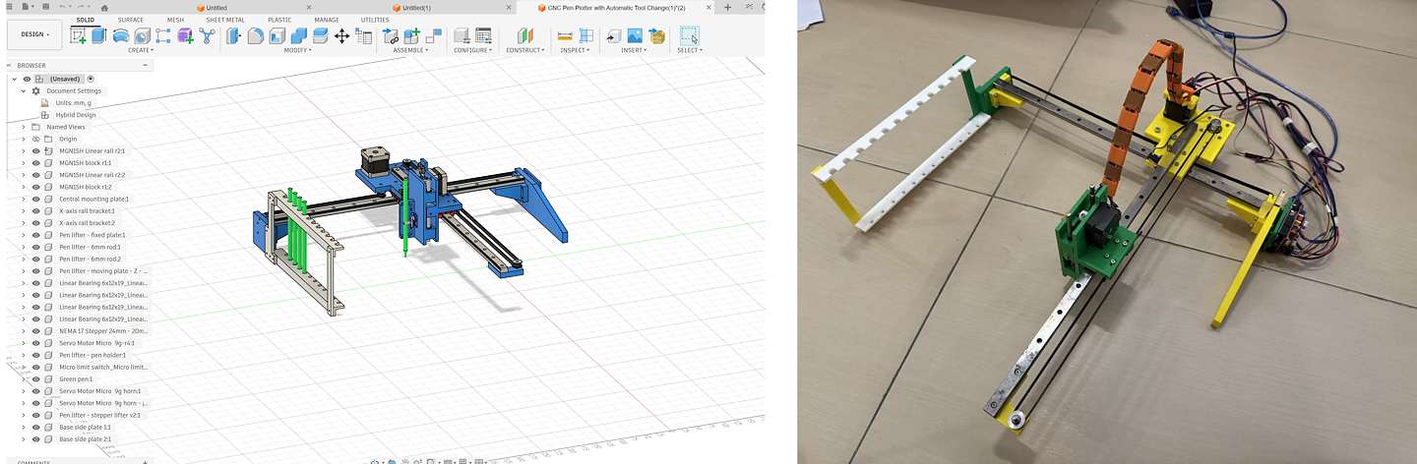Click the New Component icon in Assemble
This screenshot has height=464, width=1417.
[x=411, y=35]
